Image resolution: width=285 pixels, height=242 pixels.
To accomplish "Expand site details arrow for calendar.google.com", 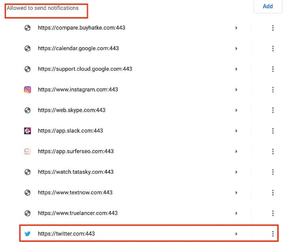I will point(236,49).
